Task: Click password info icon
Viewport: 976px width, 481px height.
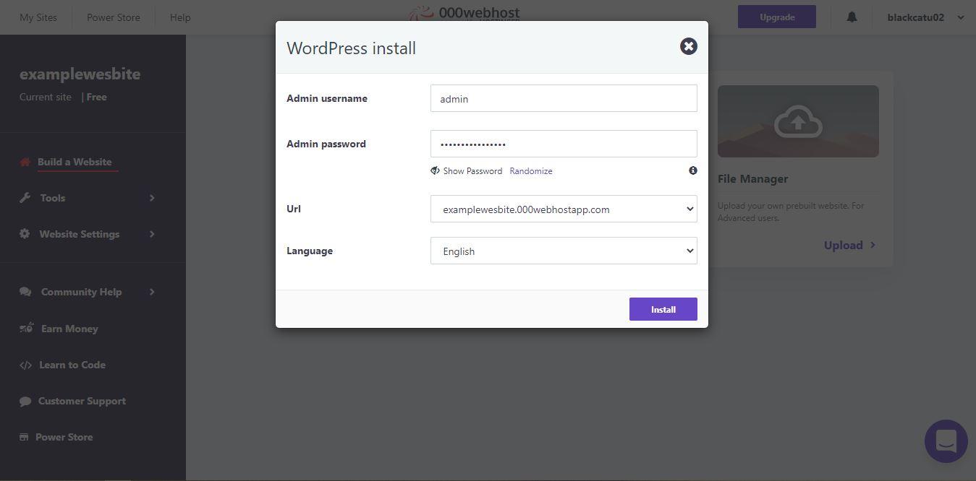Action: pyautogui.click(x=692, y=170)
